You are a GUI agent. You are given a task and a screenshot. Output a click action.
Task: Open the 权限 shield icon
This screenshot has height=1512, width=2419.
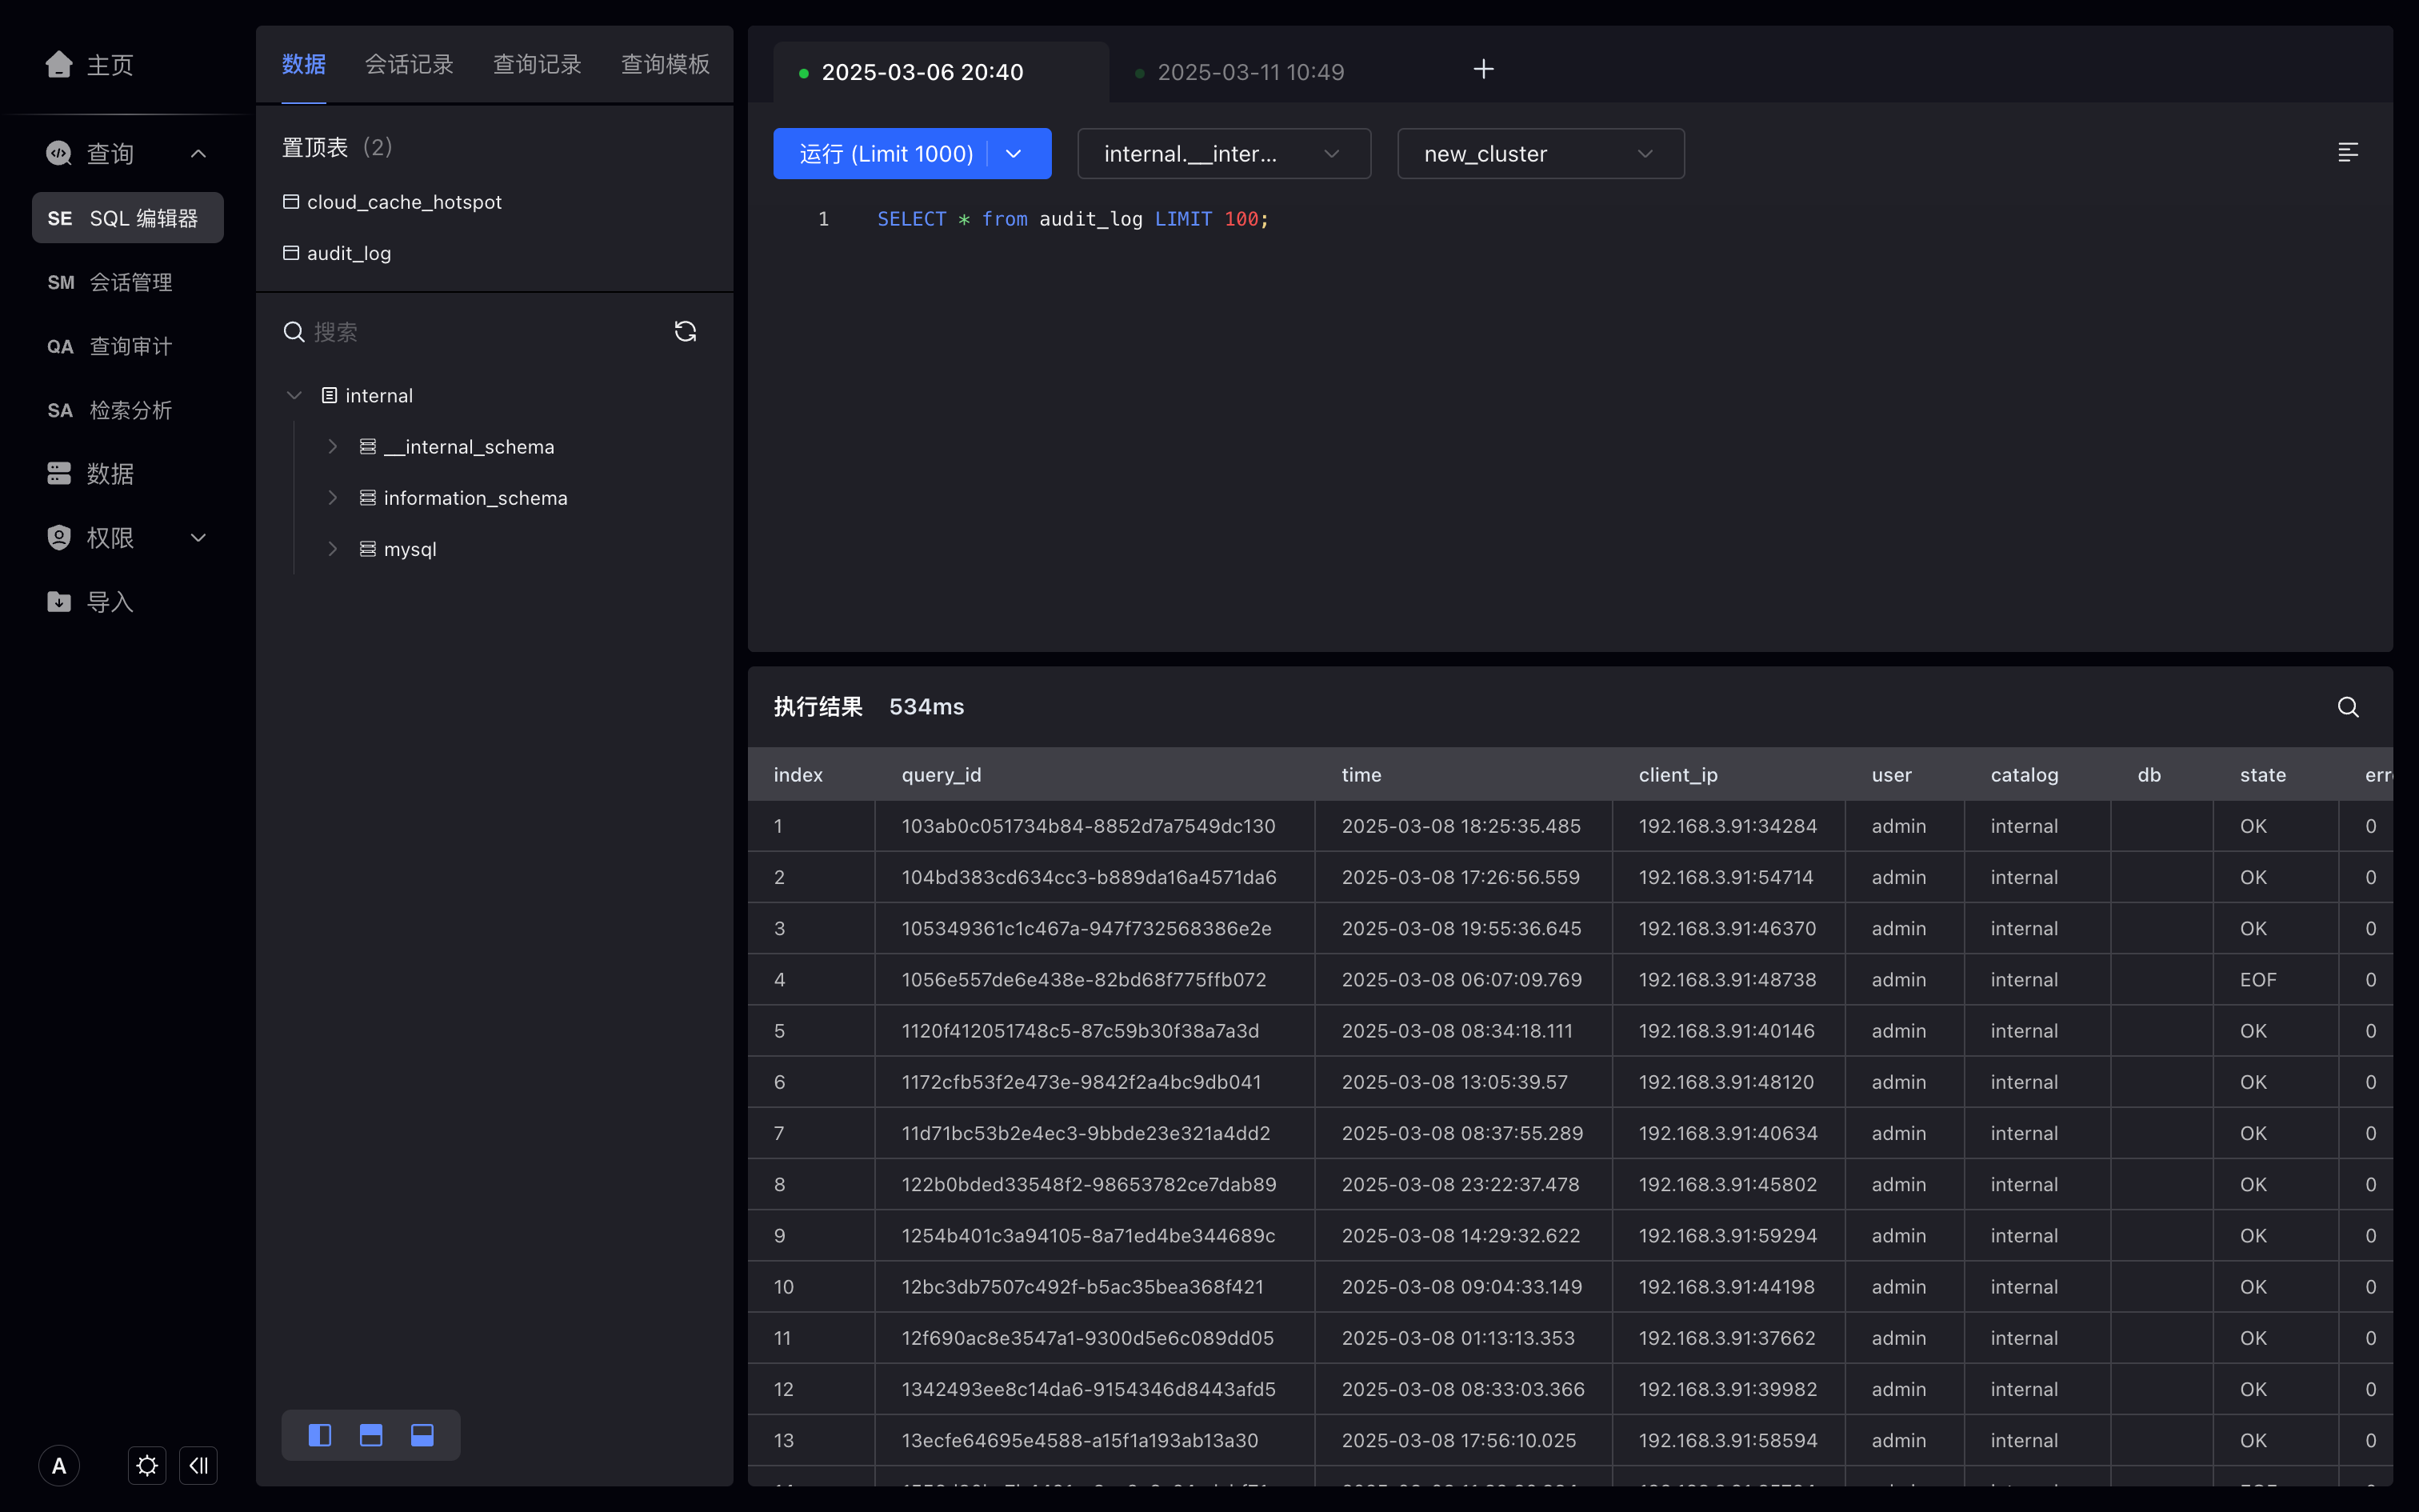coord(59,538)
